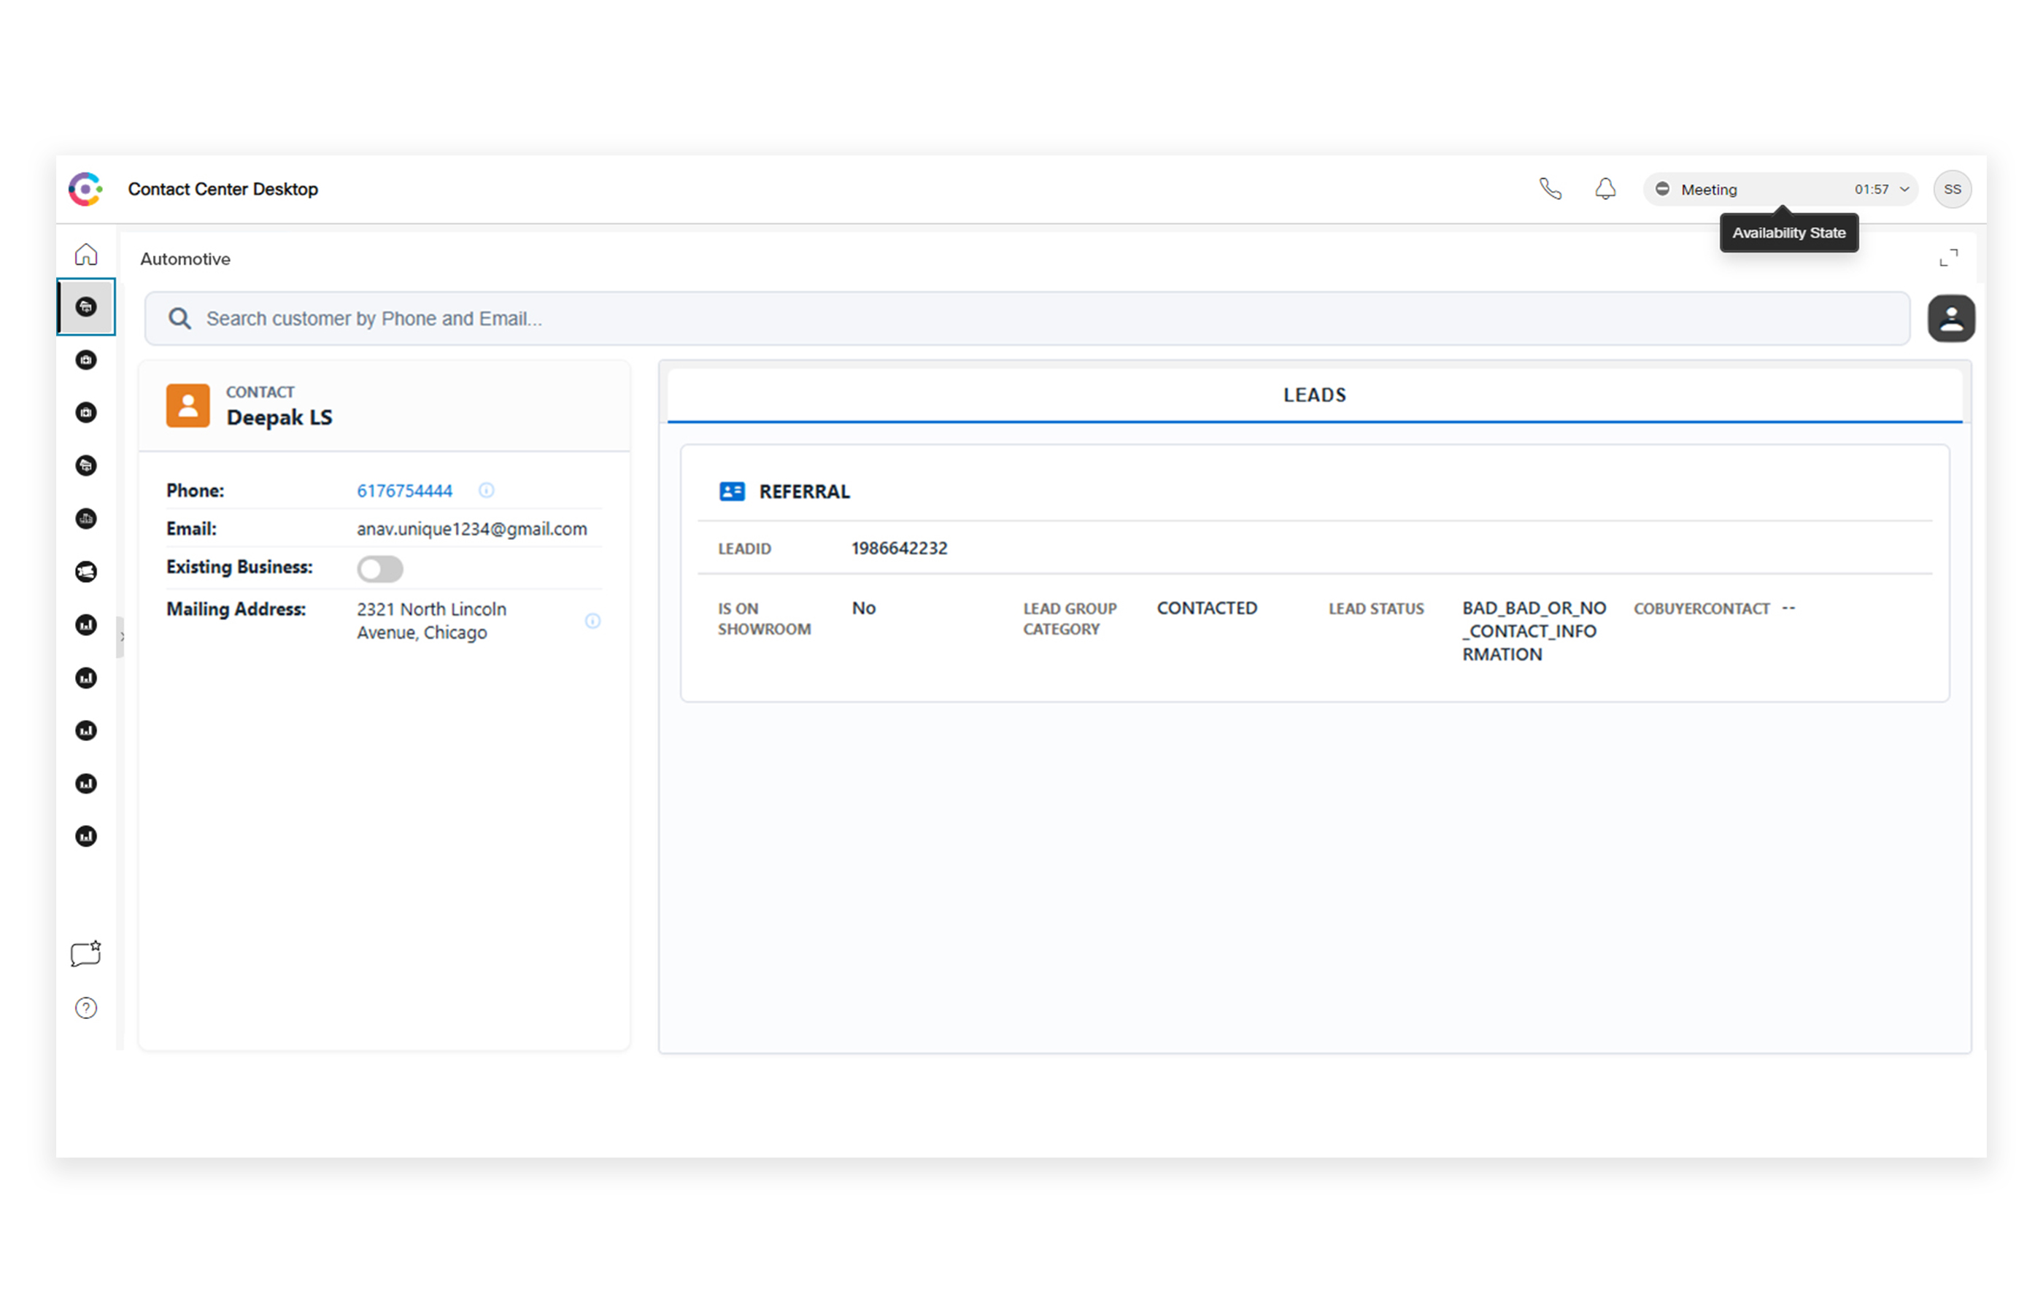Call phone number 6176754444
The width and height of the screenshot is (2043, 1313).
tap(404, 491)
